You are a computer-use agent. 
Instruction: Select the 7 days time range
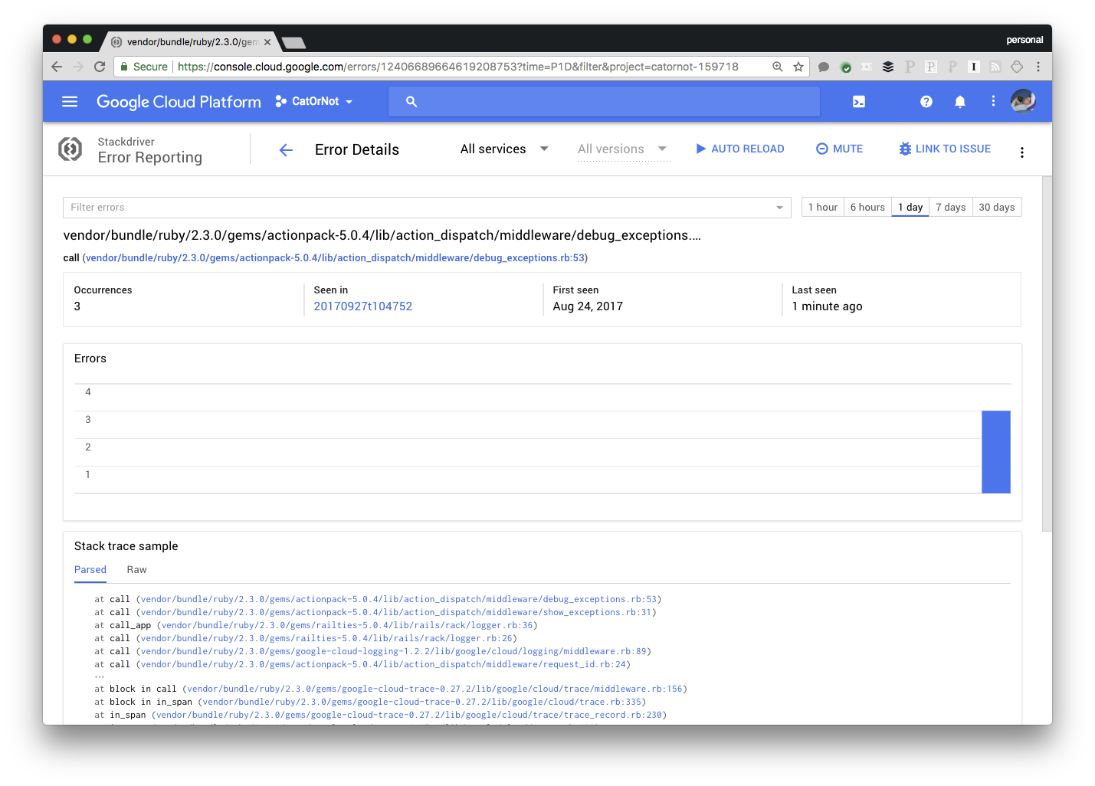(x=951, y=208)
